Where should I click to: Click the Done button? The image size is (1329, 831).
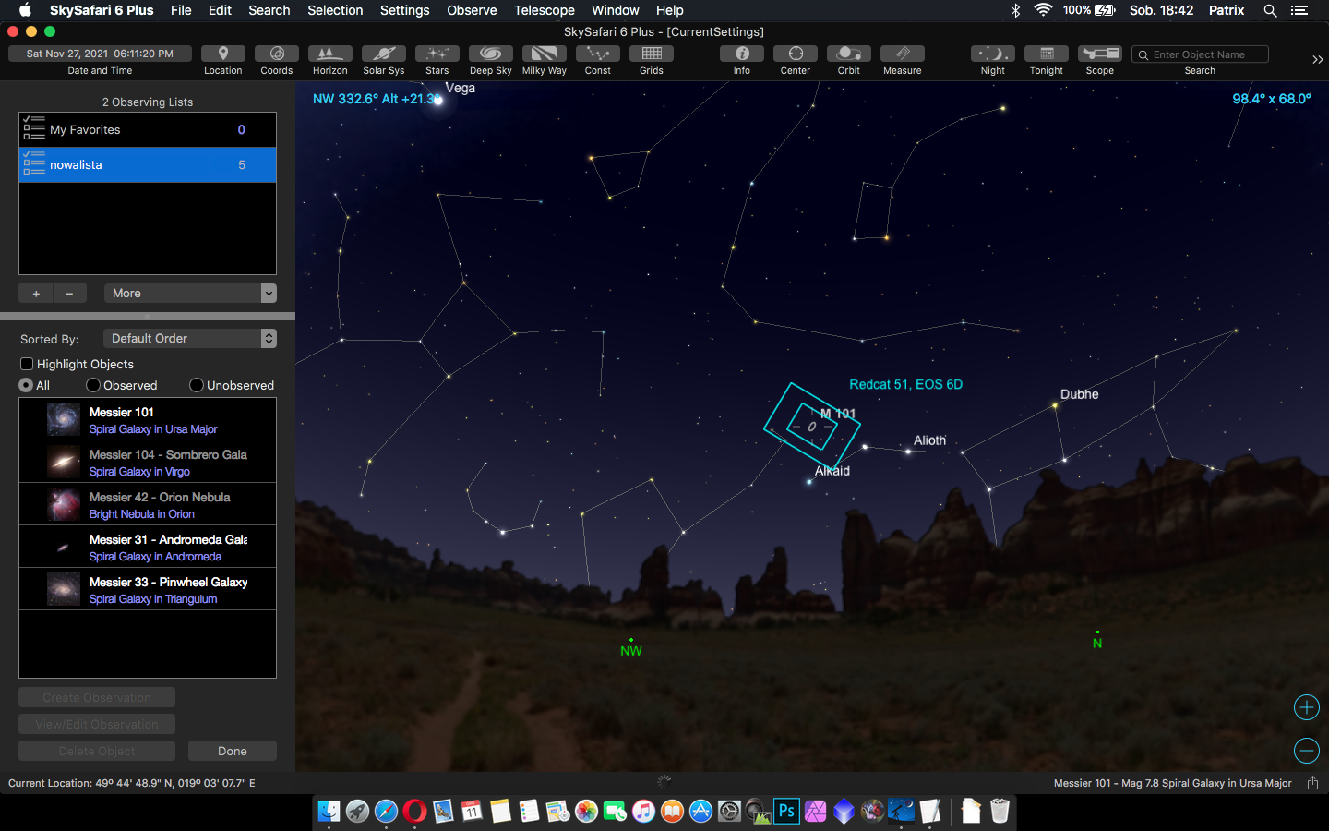coord(233,751)
